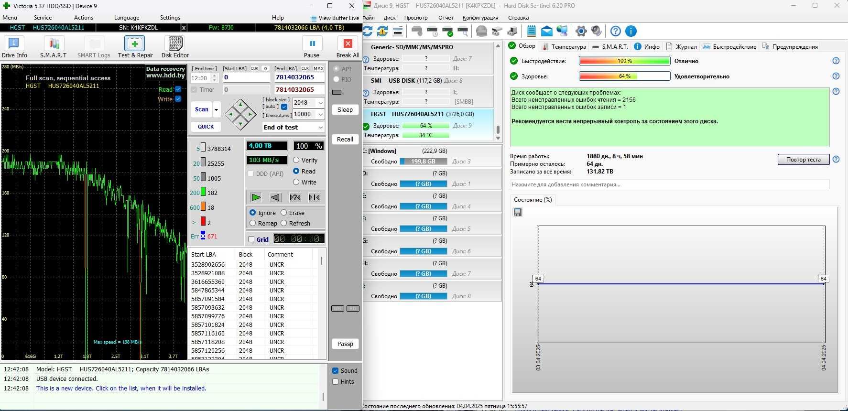Toggle the Read graph checkbox
This screenshot has height=411, width=848.
click(178, 89)
